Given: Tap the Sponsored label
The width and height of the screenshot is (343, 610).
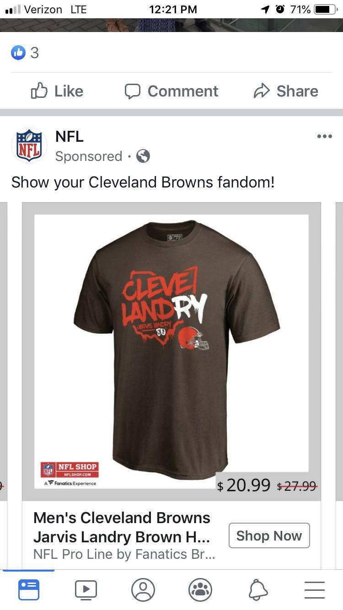Looking at the screenshot, I should click(x=89, y=156).
